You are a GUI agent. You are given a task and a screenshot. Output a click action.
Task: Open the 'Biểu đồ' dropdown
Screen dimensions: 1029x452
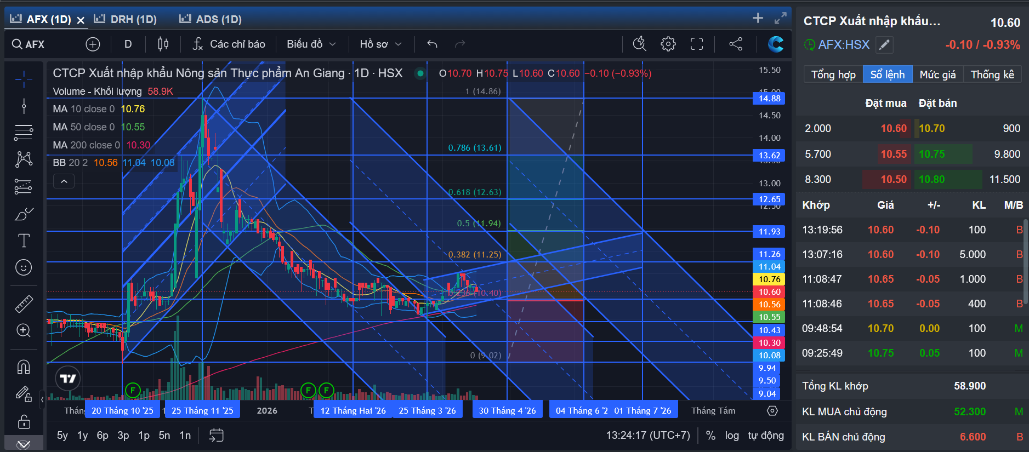311,44
